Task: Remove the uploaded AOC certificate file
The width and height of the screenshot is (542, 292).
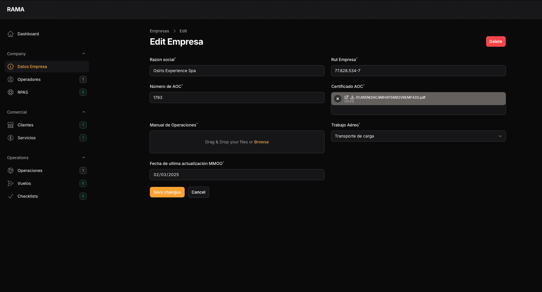Action: [x=338, y=99]
